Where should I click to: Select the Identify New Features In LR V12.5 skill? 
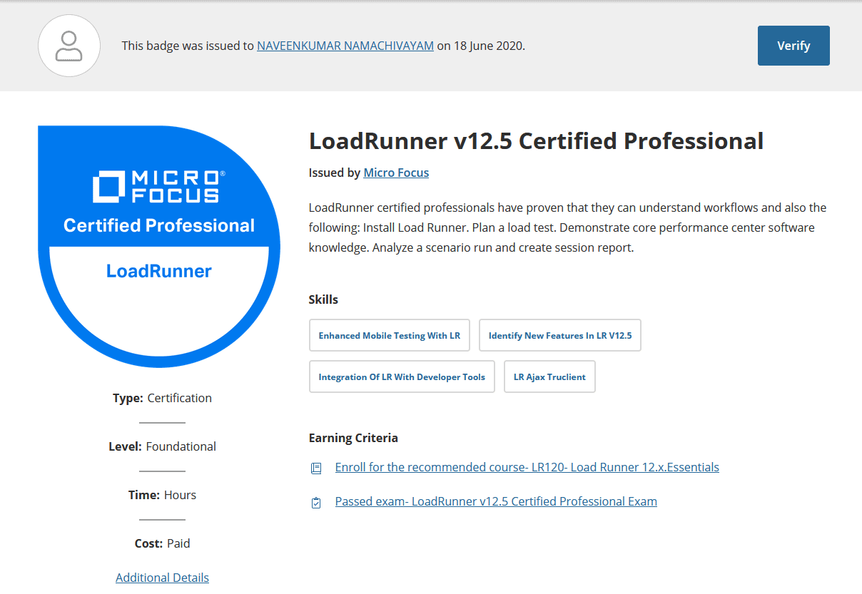(559, 335)
